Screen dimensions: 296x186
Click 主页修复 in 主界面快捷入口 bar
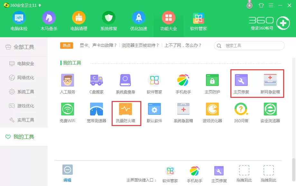(x=219, y=174)
